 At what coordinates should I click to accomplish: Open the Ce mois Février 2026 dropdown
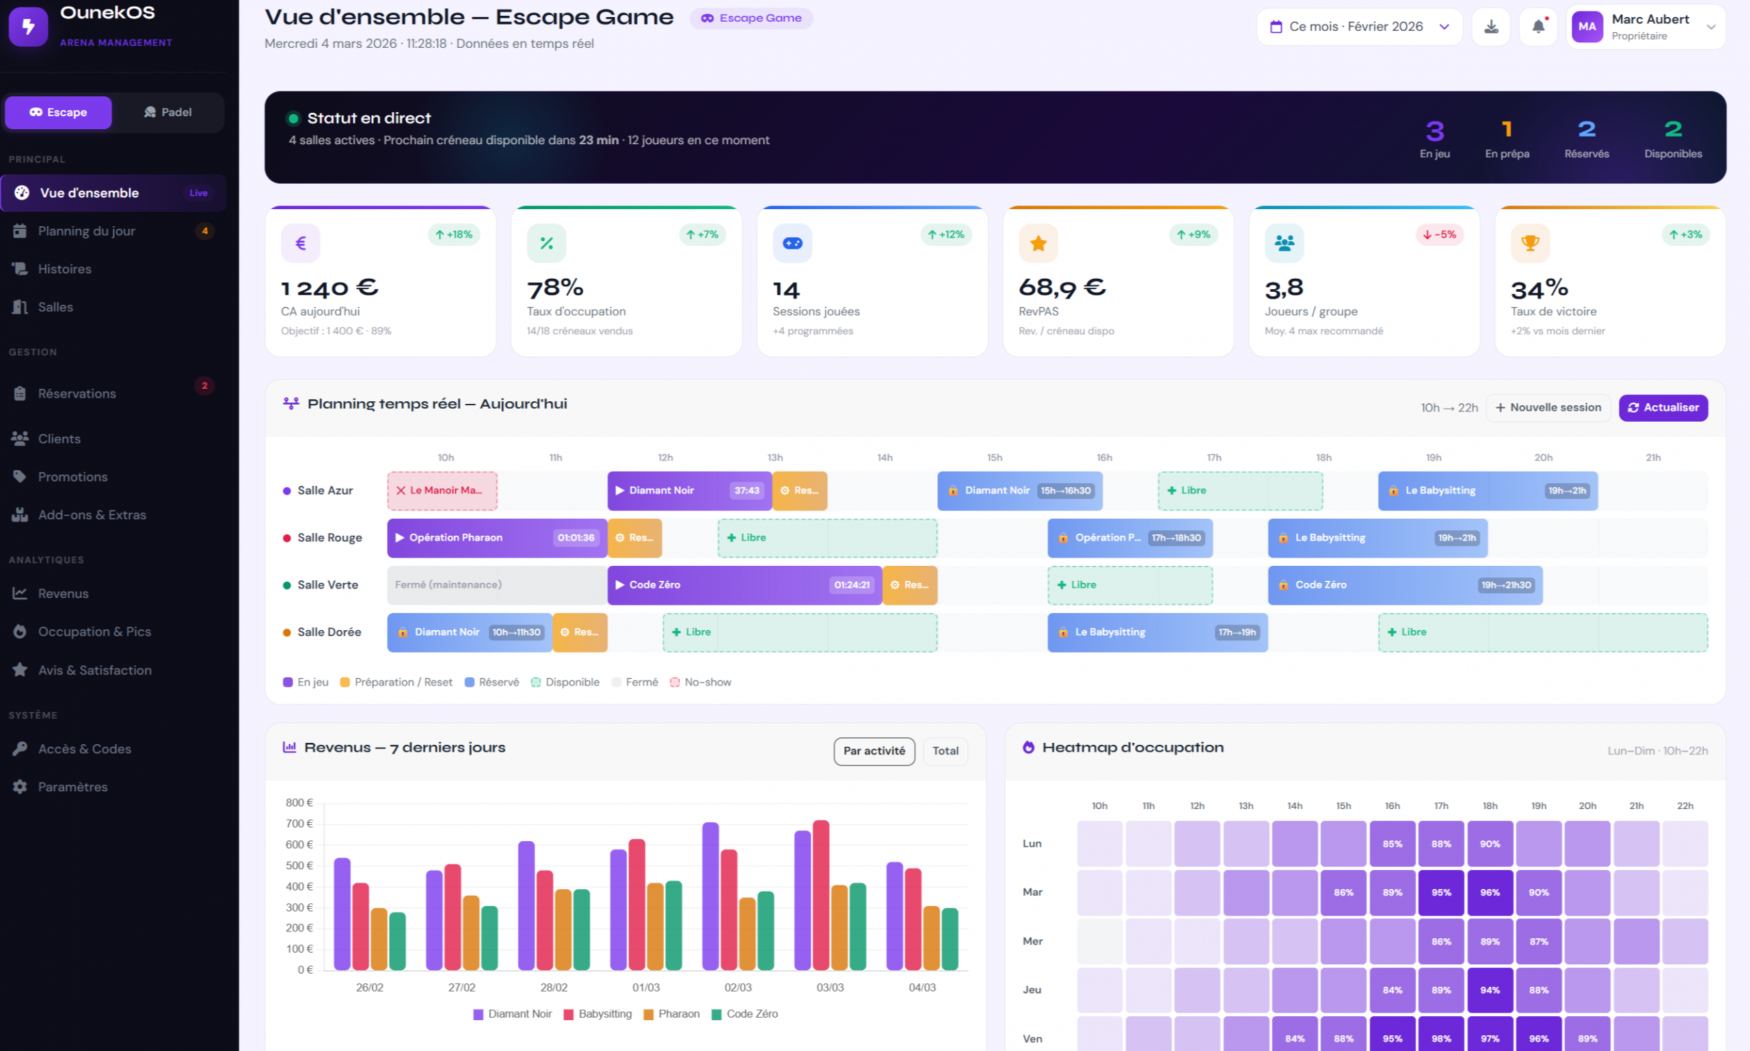pos(1359,27)
